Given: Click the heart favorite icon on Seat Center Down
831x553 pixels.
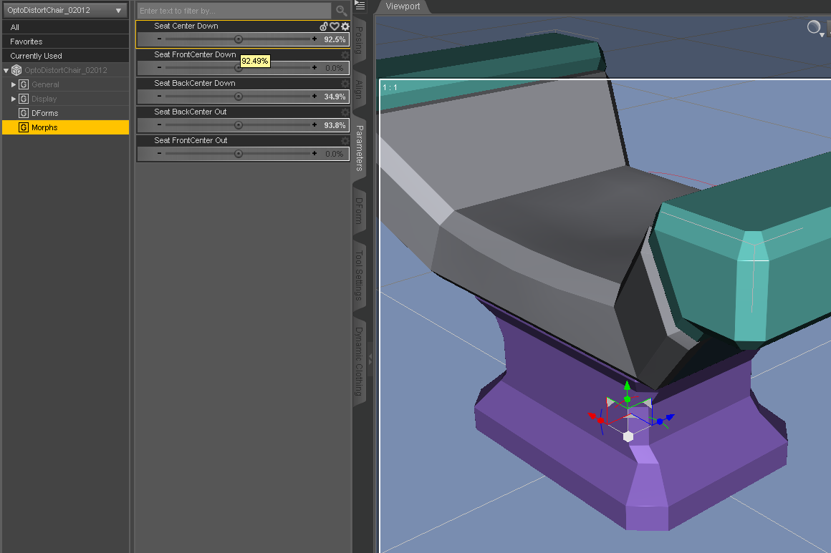Looking at the screenshot, I should (x=335, y=26).
